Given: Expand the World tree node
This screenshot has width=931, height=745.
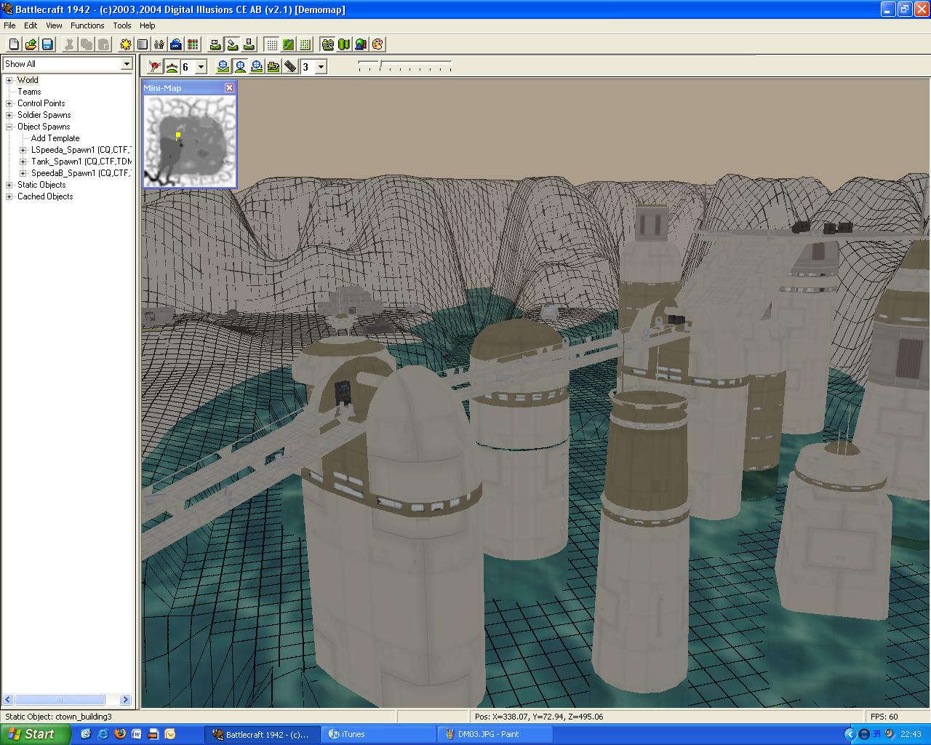Looking at the screenshot, I should coord(9,80).
